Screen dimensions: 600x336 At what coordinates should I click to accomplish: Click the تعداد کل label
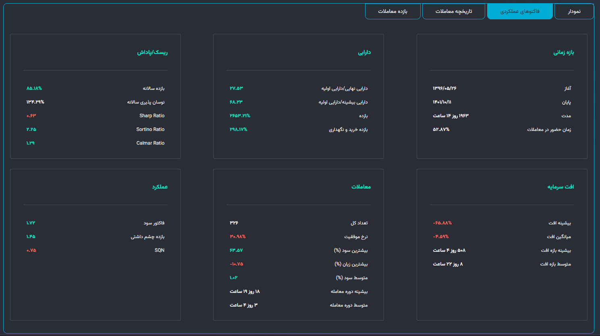359,223
